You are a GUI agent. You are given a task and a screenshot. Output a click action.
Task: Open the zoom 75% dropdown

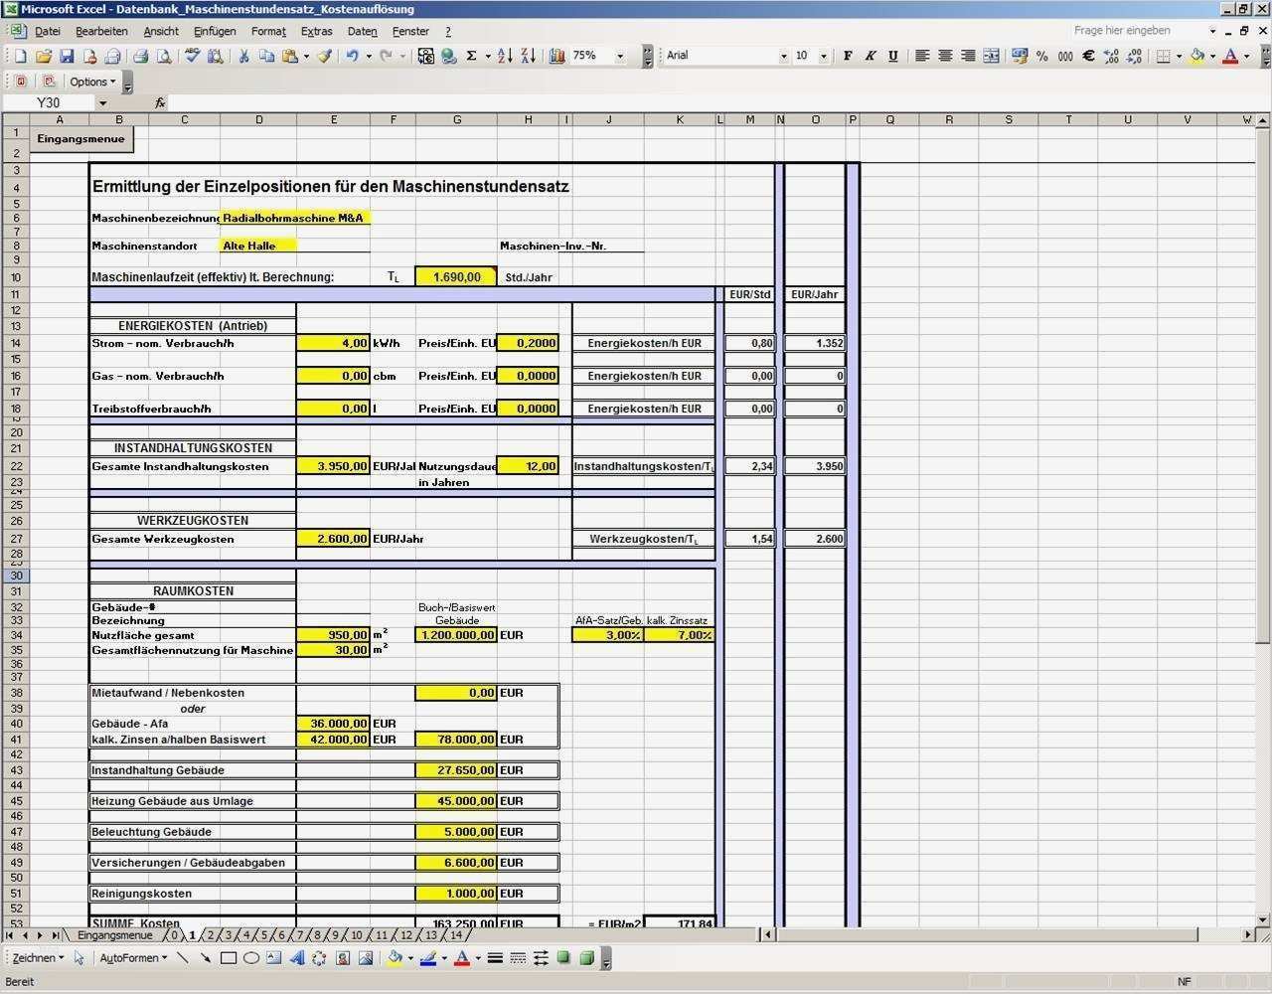[x=620, y=57]
